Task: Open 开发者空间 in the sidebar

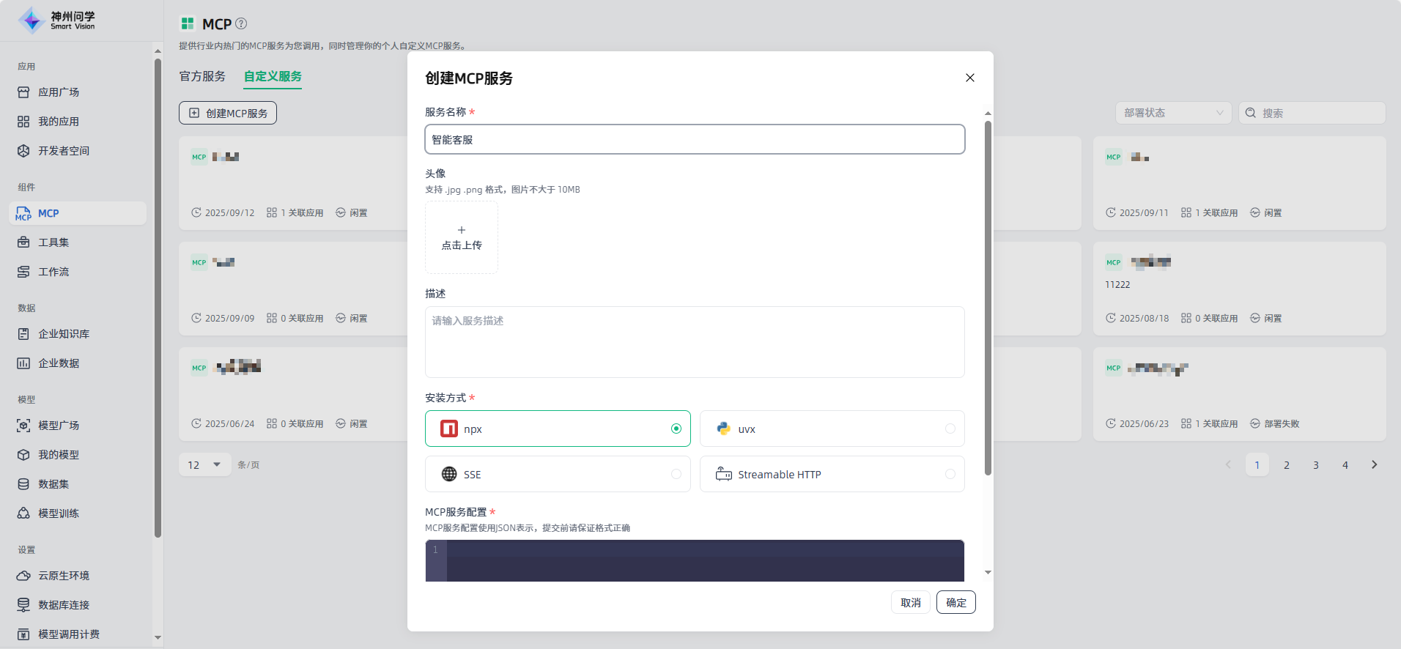Action: tap(63, 151)
